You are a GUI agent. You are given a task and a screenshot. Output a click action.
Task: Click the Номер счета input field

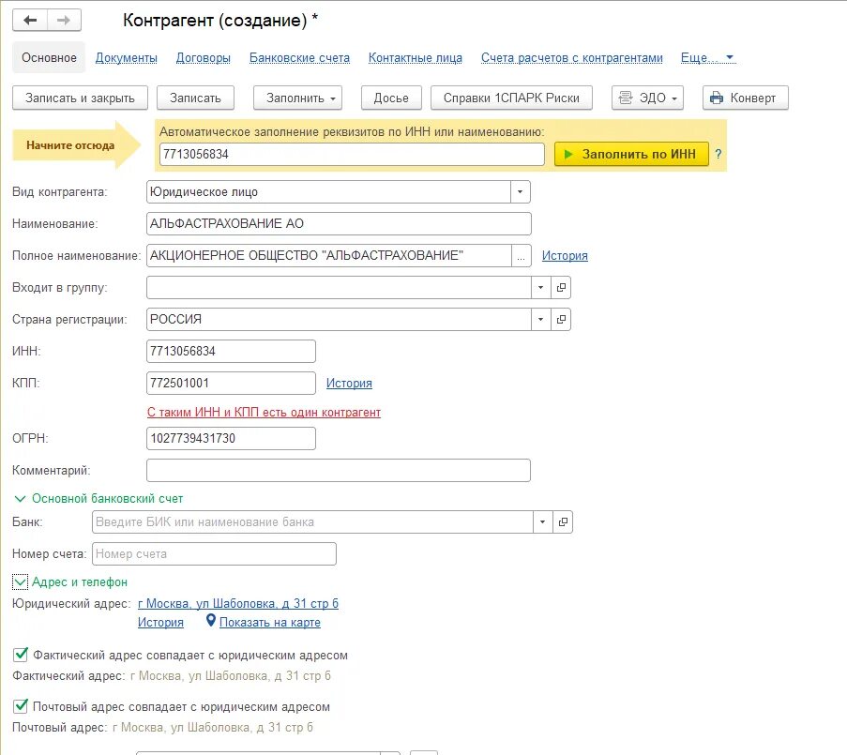214,553
